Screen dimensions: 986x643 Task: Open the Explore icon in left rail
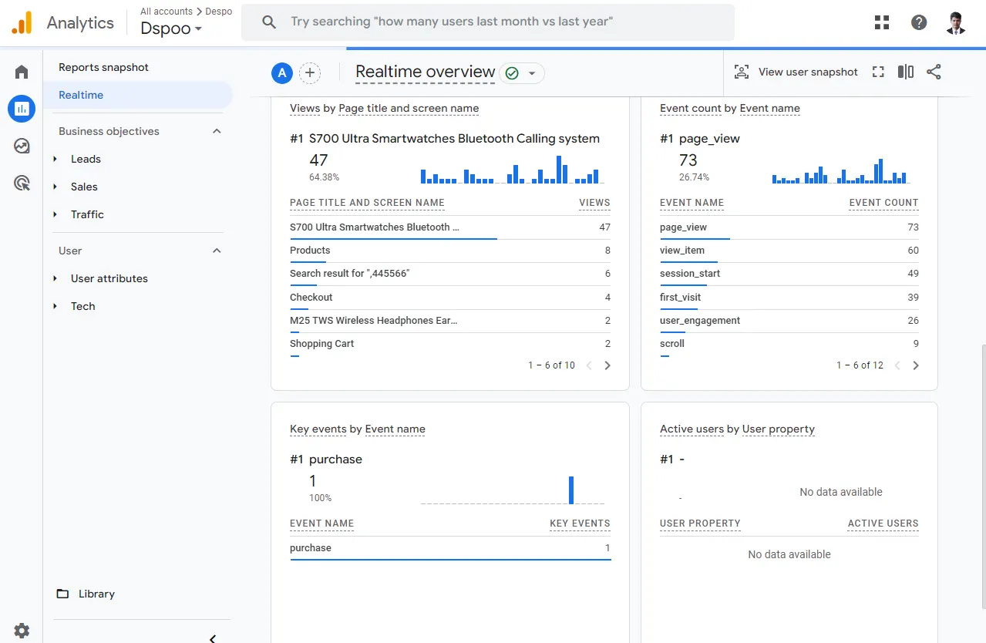pyautogui.click(x=22, y=146)
